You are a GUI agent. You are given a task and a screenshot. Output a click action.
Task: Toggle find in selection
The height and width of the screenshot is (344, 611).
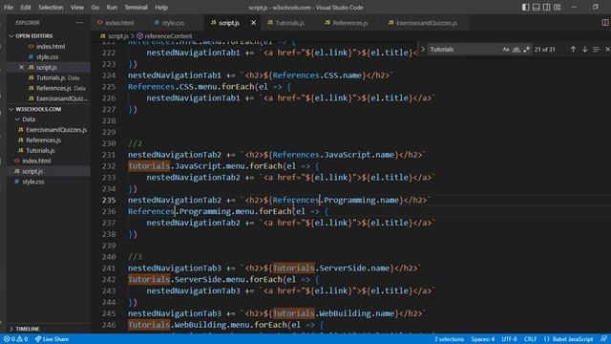pyautogui.click(x=596, y=49)
